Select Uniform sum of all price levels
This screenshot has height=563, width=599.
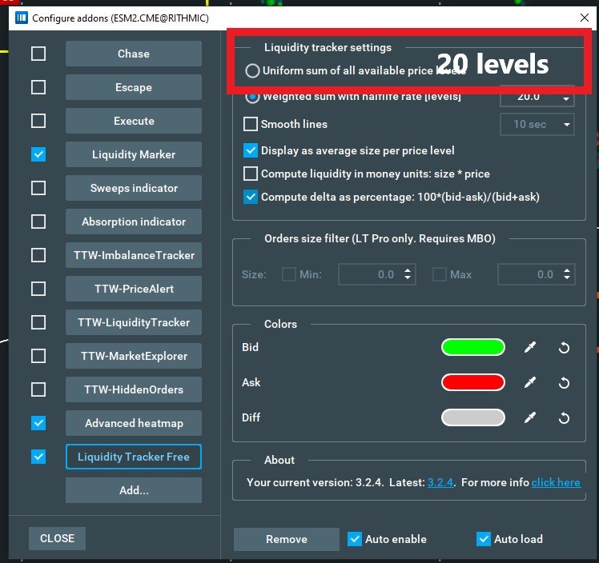pos(252,70)
